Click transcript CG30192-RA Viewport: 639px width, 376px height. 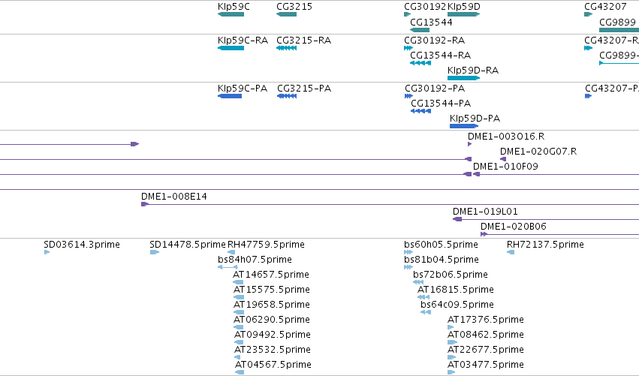pyautogui.click(x=408, y=48)
